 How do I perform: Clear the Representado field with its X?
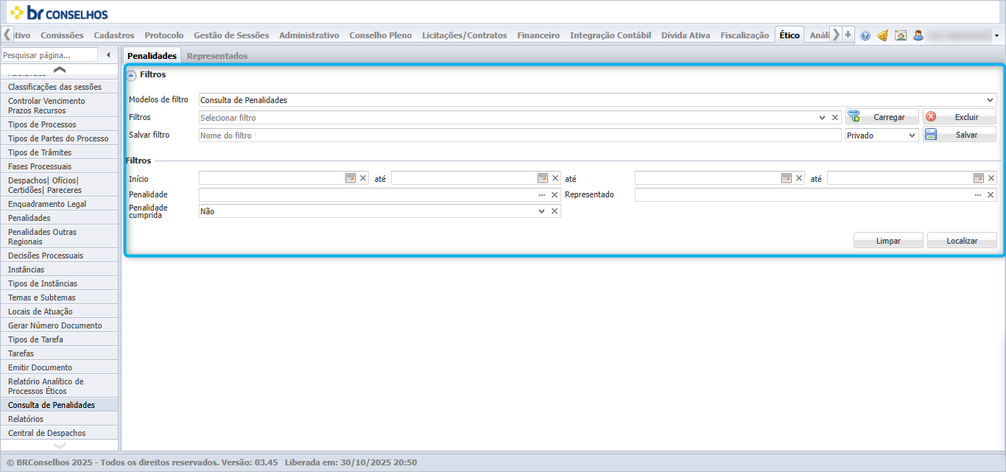[x=991, y=195]
